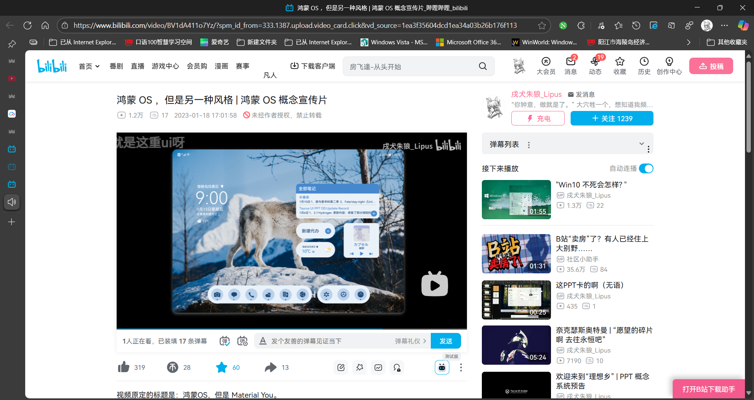Open Edge Copilot icon

pyautogui.click(x=743, y=25)
